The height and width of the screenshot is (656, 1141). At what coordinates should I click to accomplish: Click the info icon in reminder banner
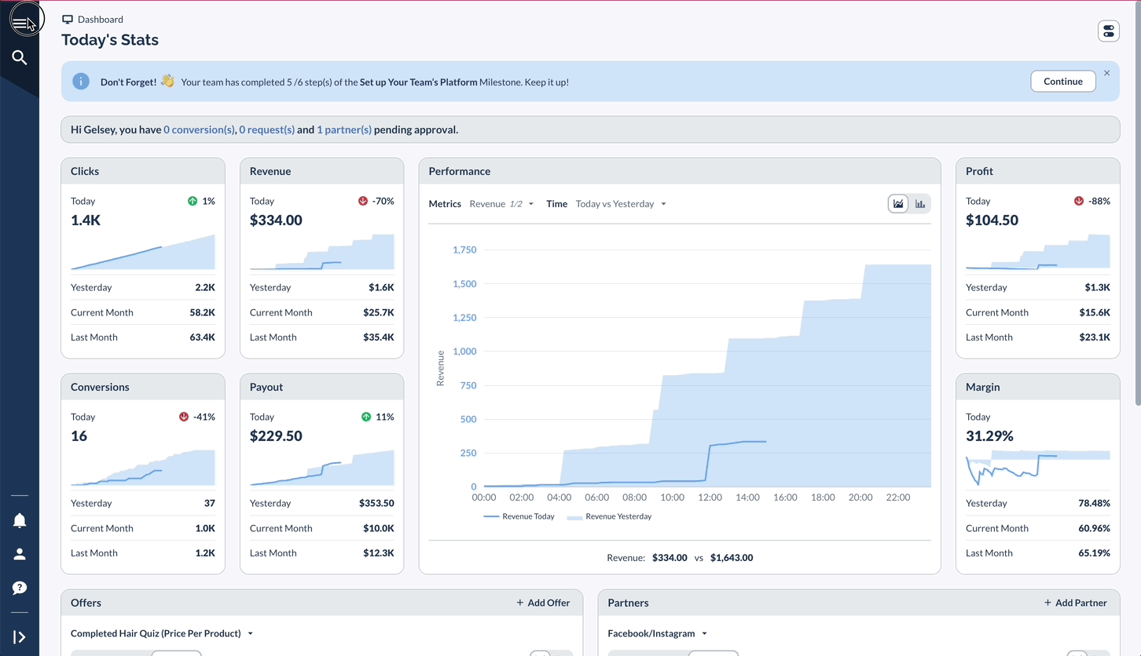point(81,82)
